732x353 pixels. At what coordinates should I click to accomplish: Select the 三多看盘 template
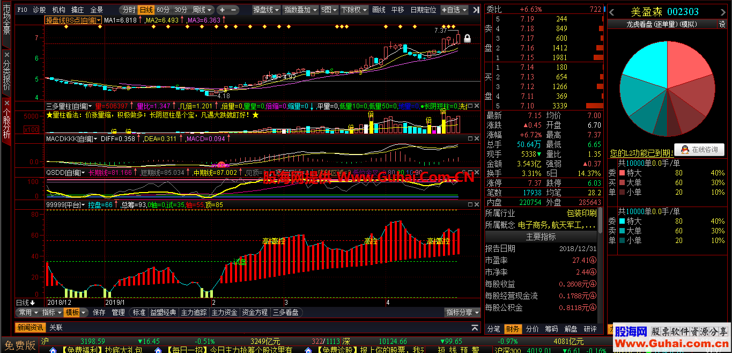tap(286, 312)
